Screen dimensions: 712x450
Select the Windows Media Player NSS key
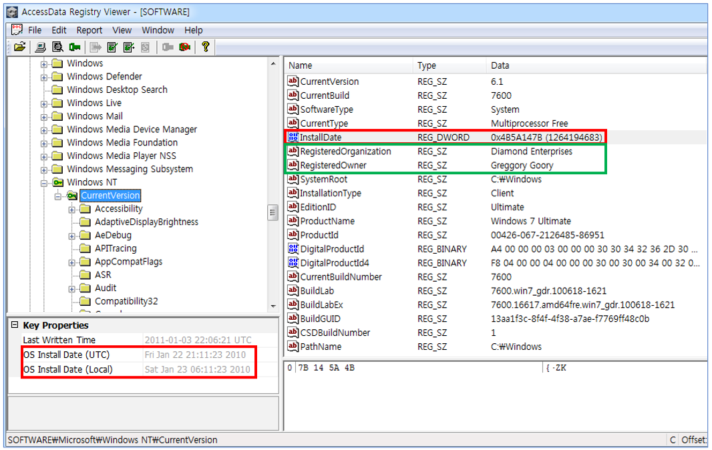point(122,156)
